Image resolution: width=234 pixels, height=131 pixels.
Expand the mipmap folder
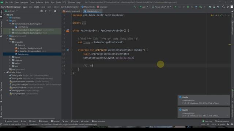point(10,60)
